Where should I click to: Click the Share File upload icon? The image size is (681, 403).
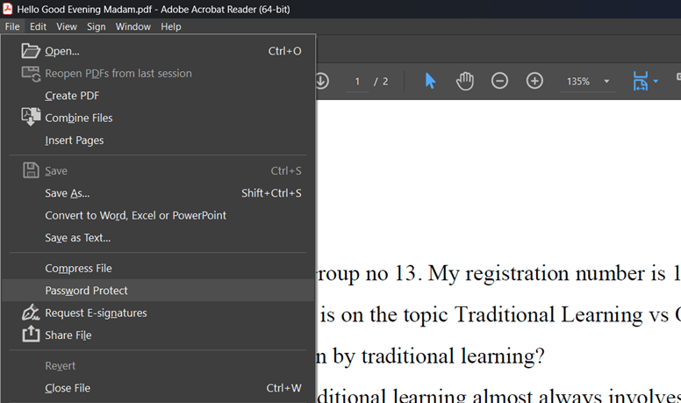[x=31, y=334]
